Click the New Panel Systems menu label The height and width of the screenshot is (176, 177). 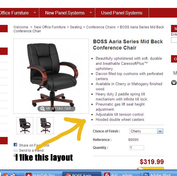(65, 13)
